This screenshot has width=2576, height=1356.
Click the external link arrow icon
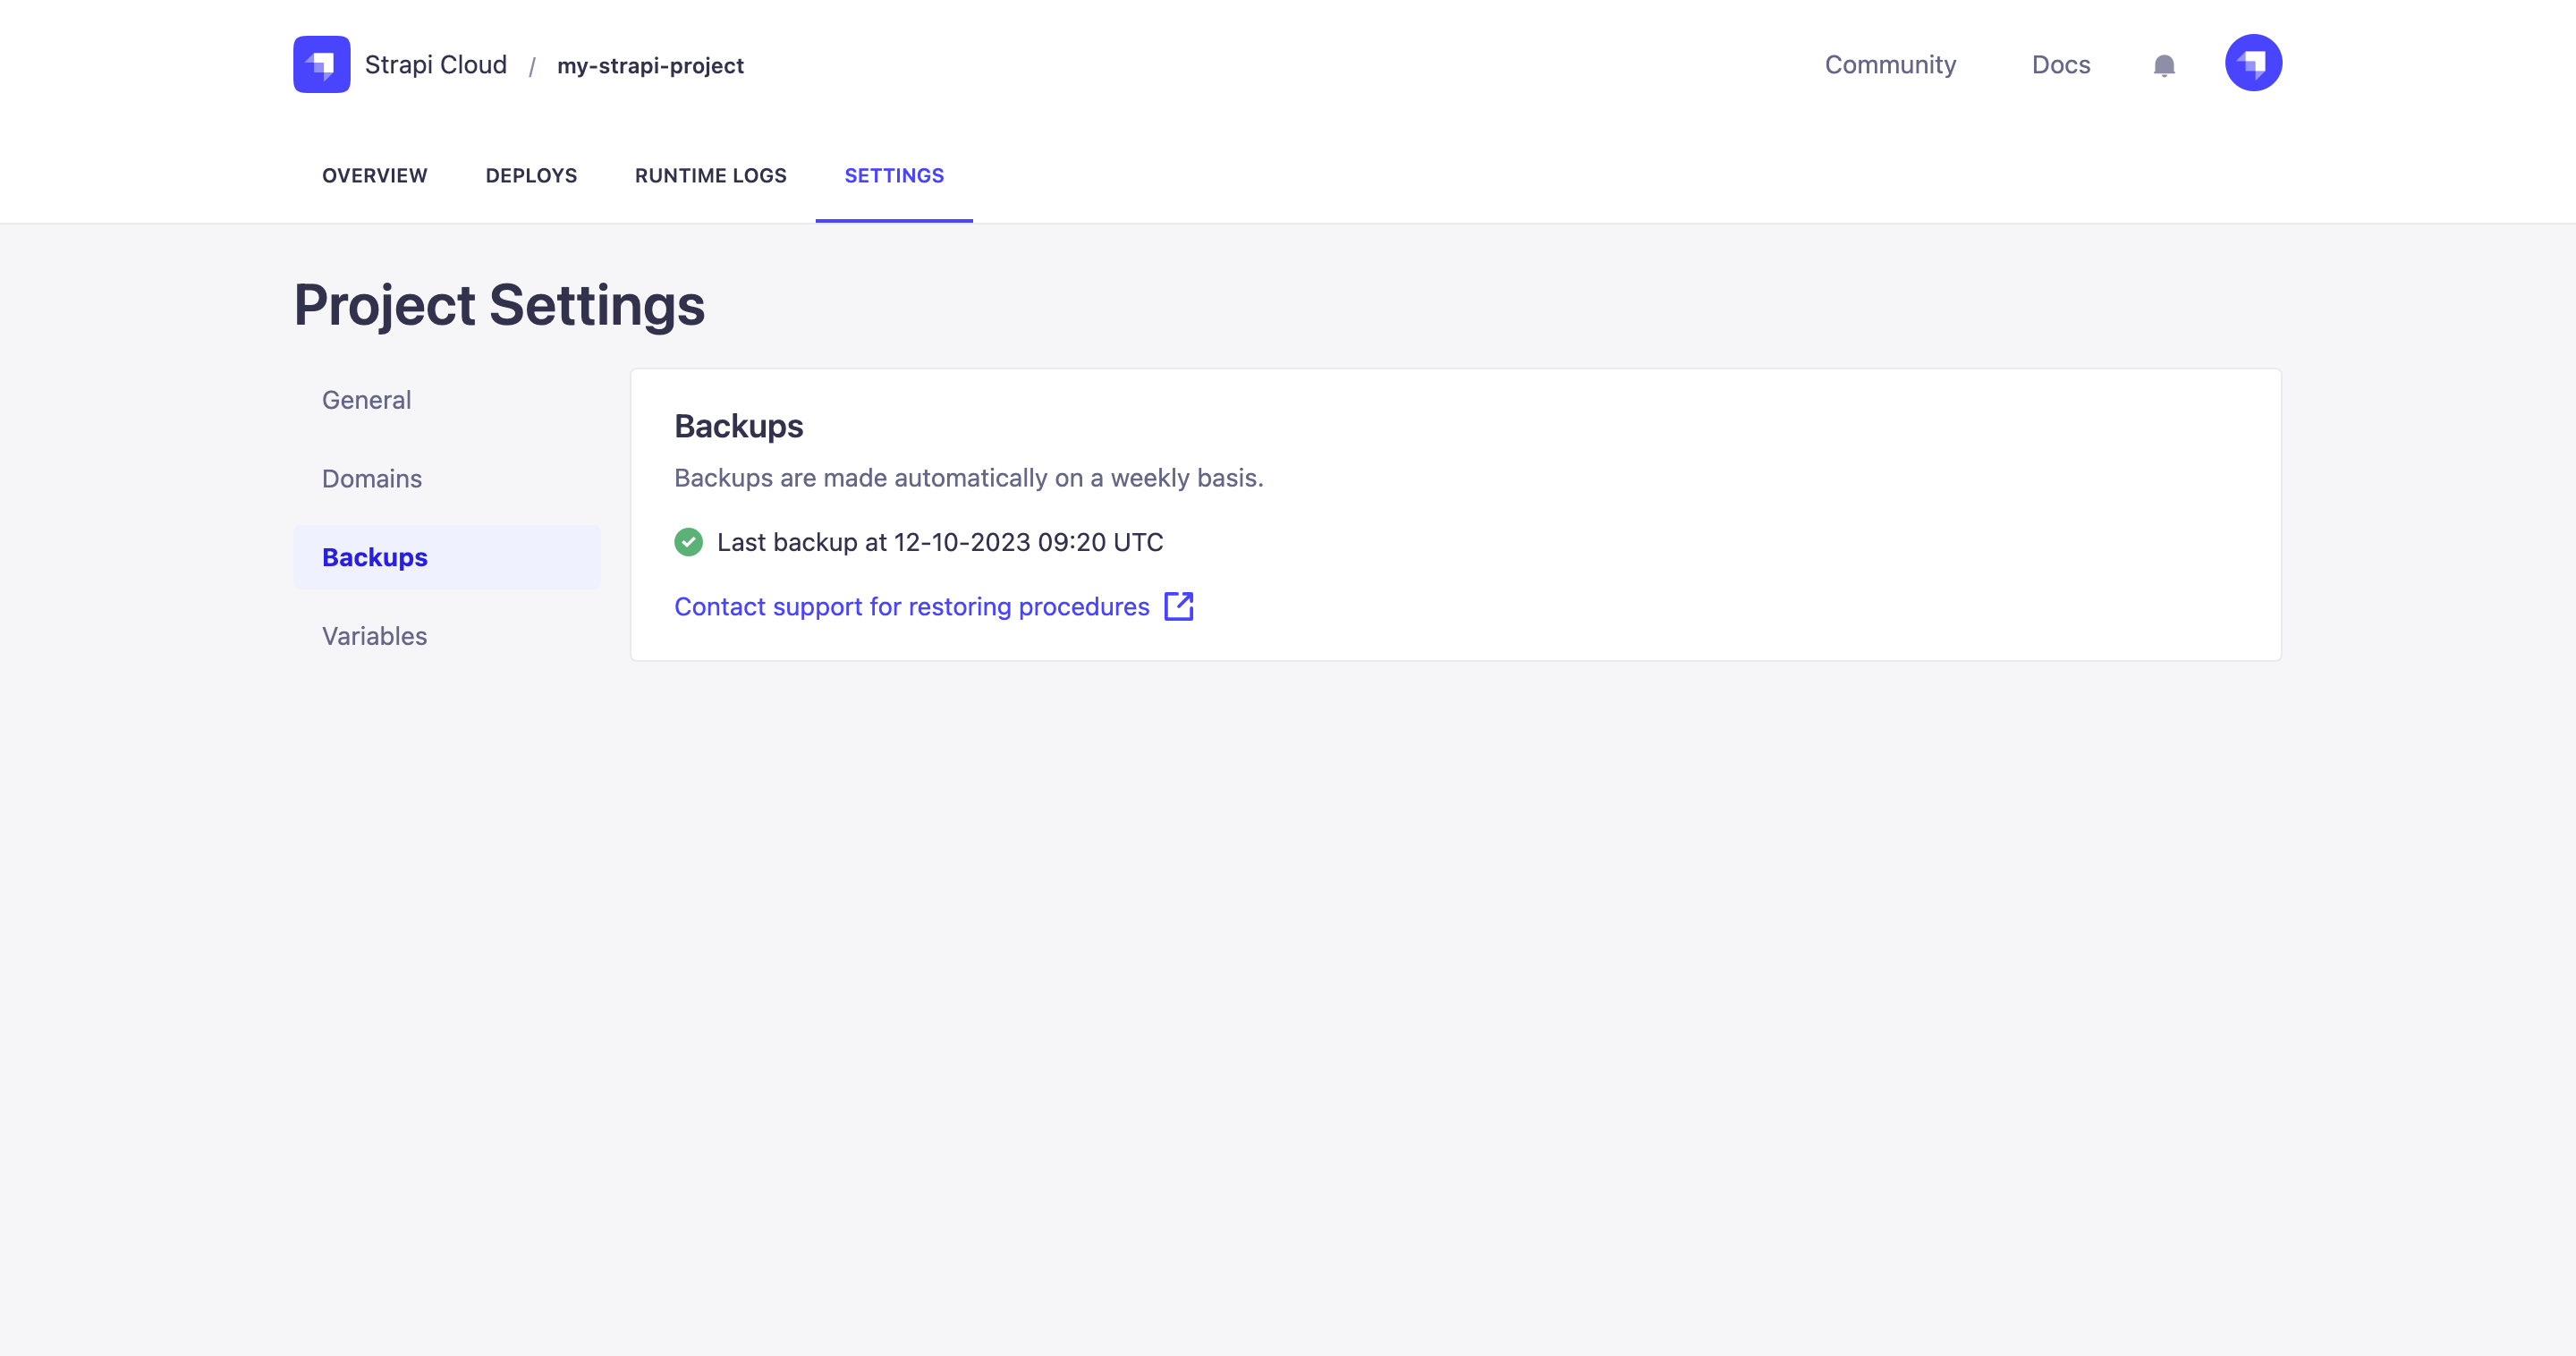pos(1179,606)
